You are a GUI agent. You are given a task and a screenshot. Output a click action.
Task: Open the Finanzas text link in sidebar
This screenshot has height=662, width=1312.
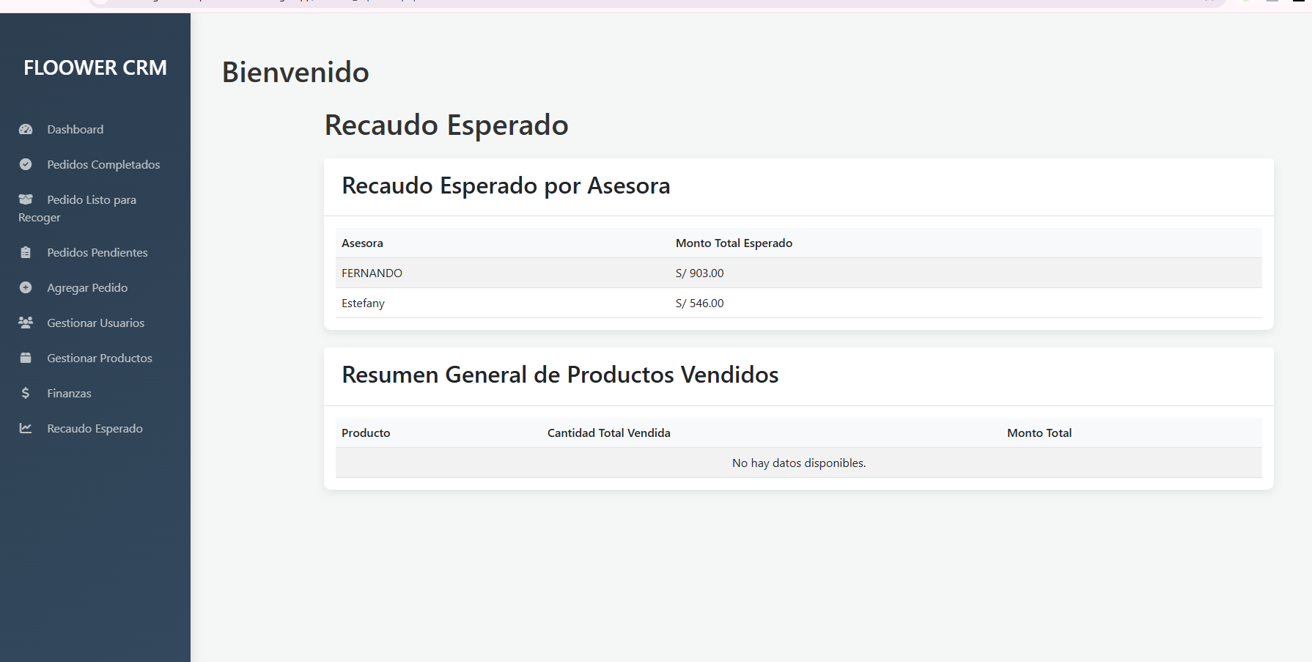pyautogui.click(x=69, y=394)
